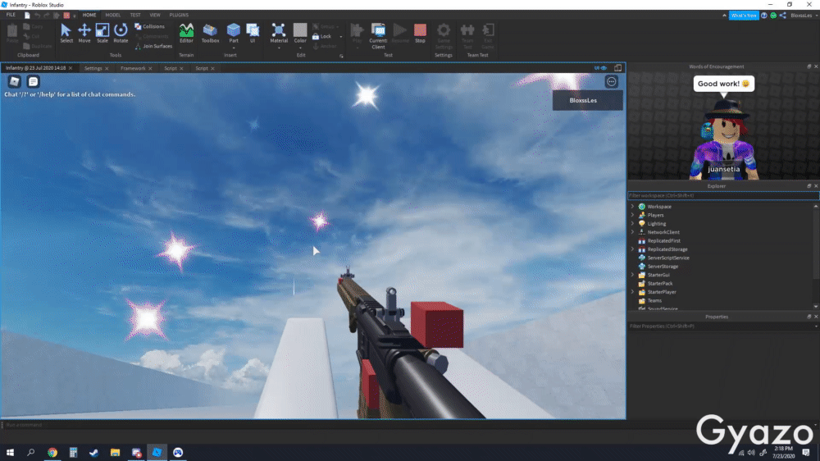The width and height of the screenshot is (820, 461).
Task: Switch to the TEST ribbon tab
Action: (x=135, y=15)
